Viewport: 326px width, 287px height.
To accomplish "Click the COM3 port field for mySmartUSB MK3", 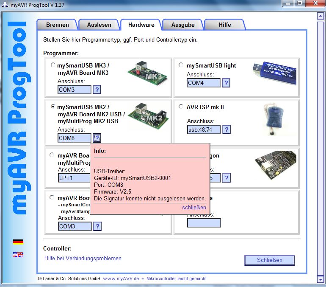I will click(75, 90).
